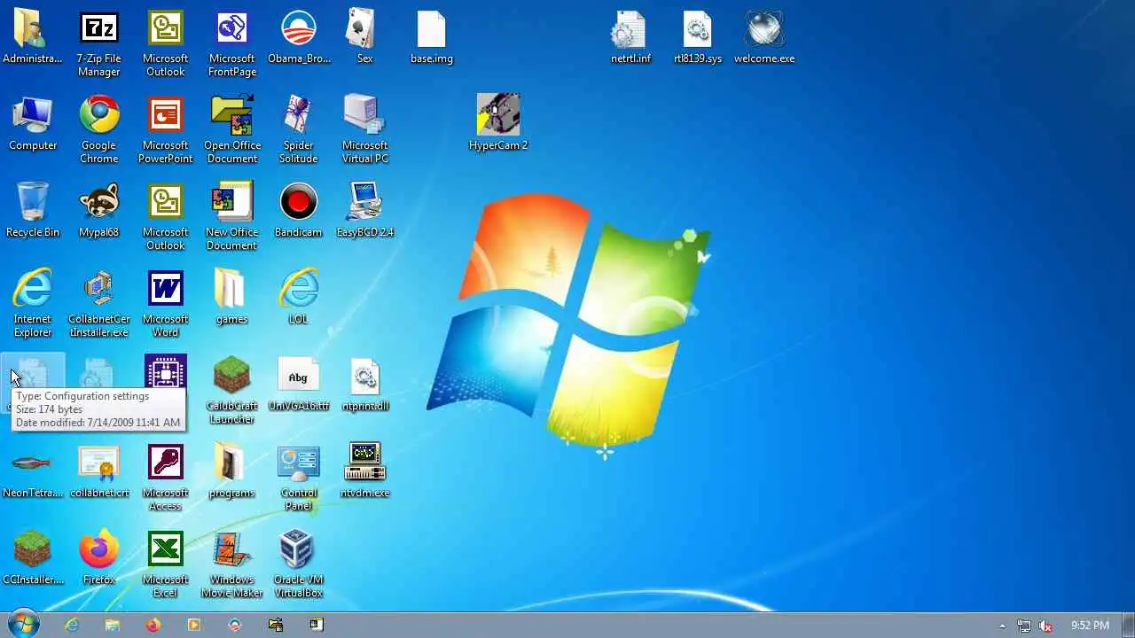This screenshot has width=1135, height=638.
Task: Select the Microsoft FrontPage icon
Action: [x=231, y=44]
